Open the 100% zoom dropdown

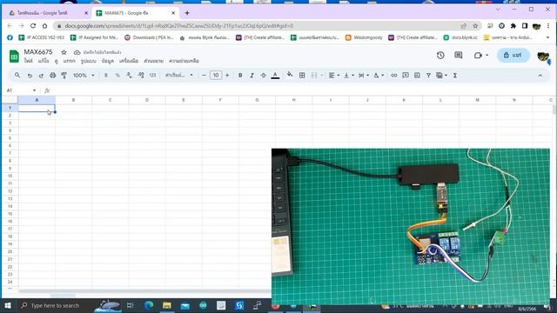[x=84, y=76]
